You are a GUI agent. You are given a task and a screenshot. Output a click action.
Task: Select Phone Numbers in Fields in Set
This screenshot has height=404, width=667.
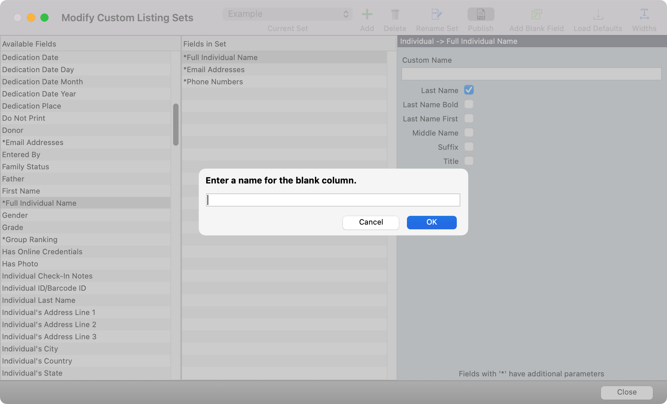[x=213, y=82]
